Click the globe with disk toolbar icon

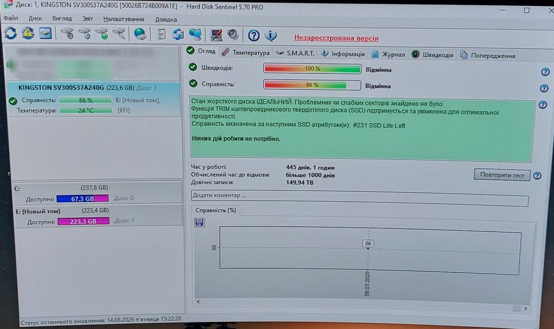pos(140,34)
